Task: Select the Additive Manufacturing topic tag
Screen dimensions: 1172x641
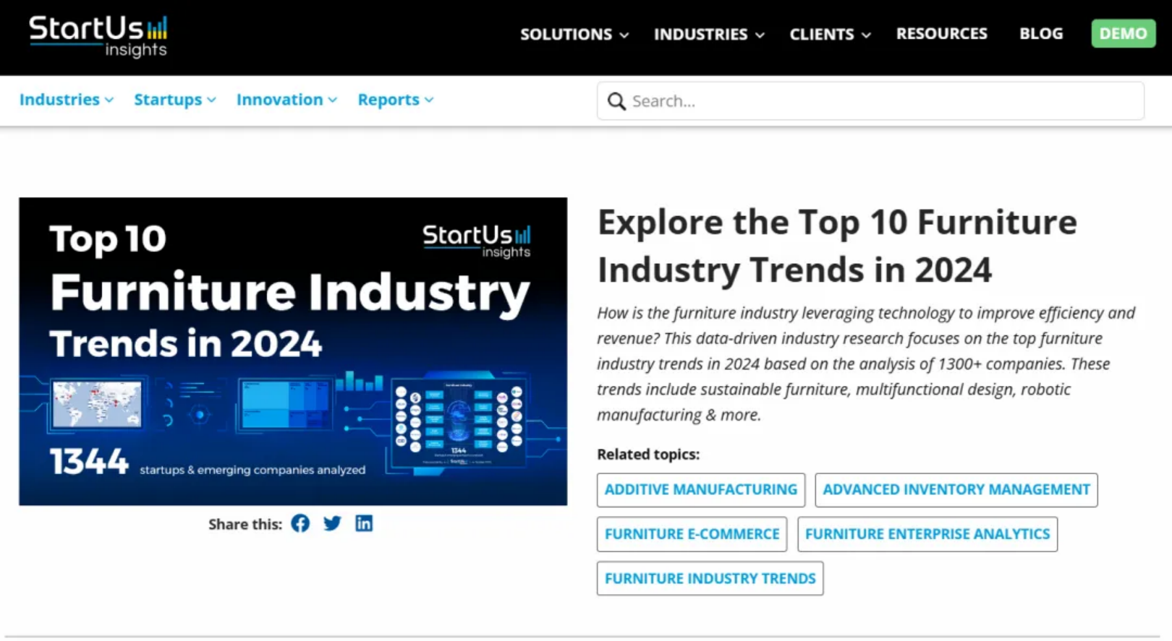Action: 701,490
